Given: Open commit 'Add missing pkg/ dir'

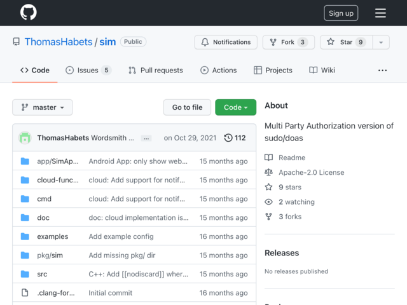Looking at the screenshot, I should click(122, 255).
